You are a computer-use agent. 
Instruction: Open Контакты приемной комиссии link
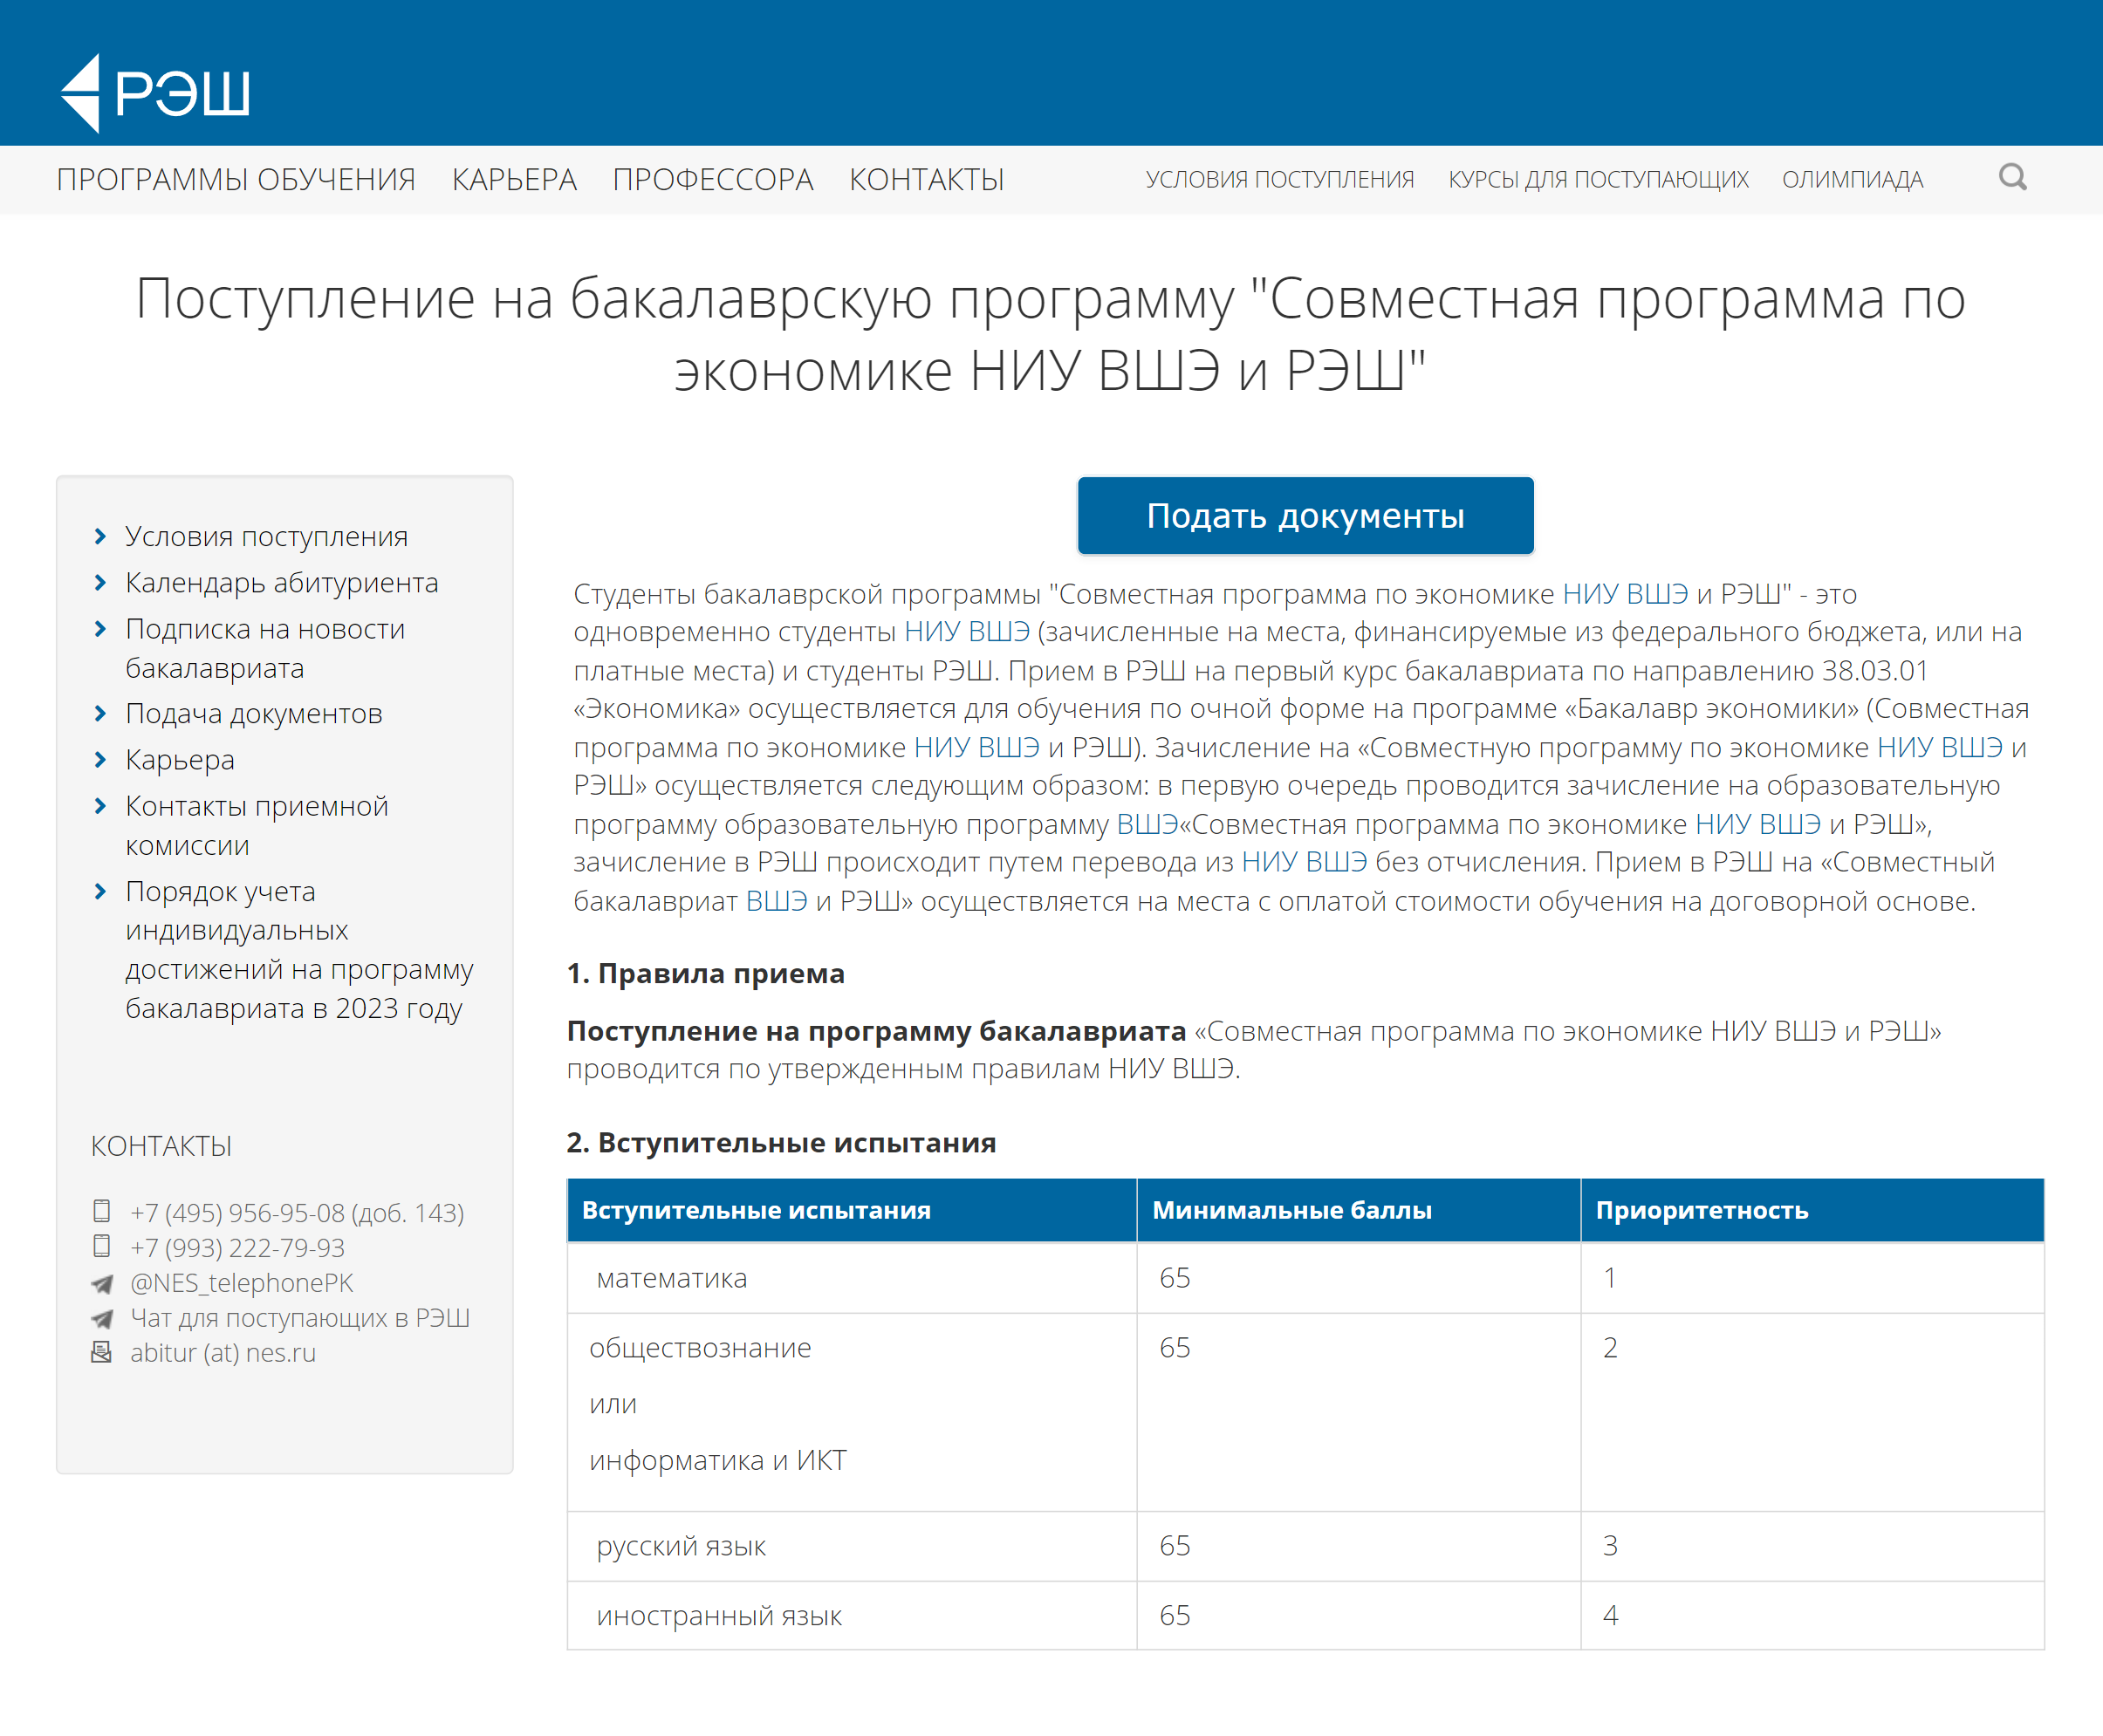coord(257,825)
